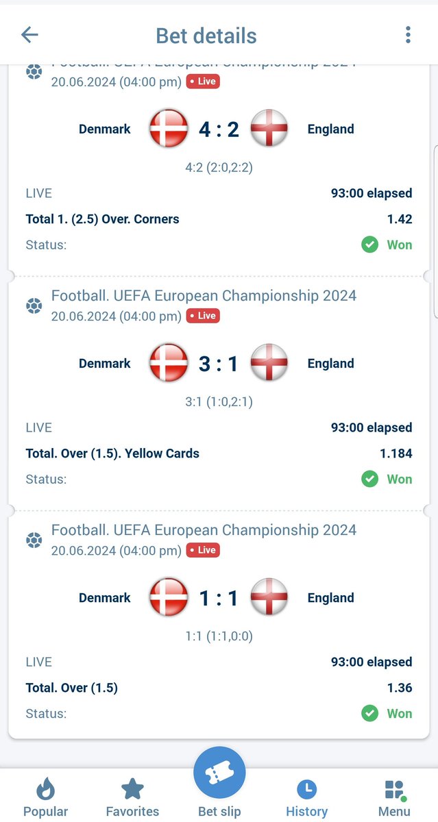Tap Denmark flag in the 4:2 match

coord(169,129)
